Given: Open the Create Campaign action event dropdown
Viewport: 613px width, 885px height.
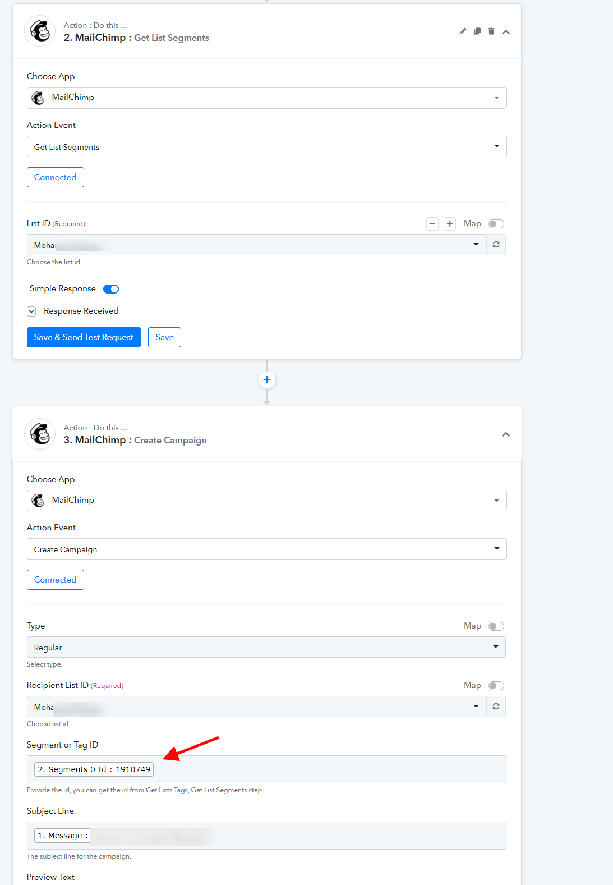Looking at the screenshot, I should (x=267, y=549).
